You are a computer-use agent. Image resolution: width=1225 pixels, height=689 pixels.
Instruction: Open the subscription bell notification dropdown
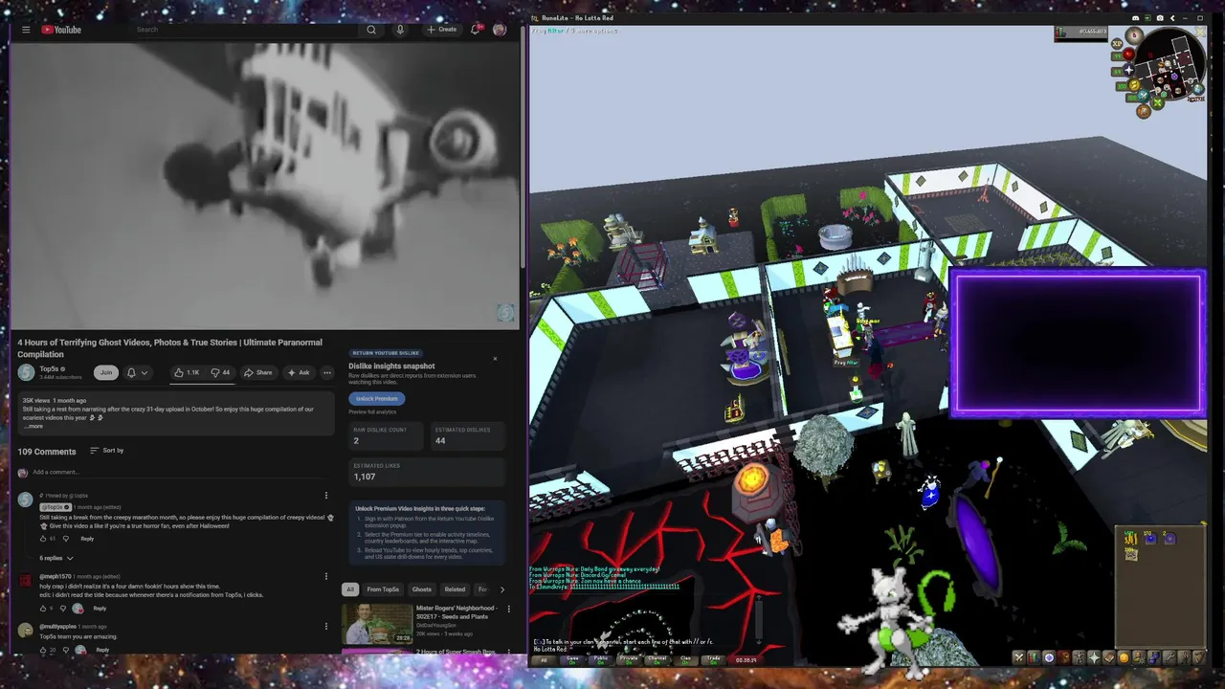pyautogui.click(x=137, y=372)
